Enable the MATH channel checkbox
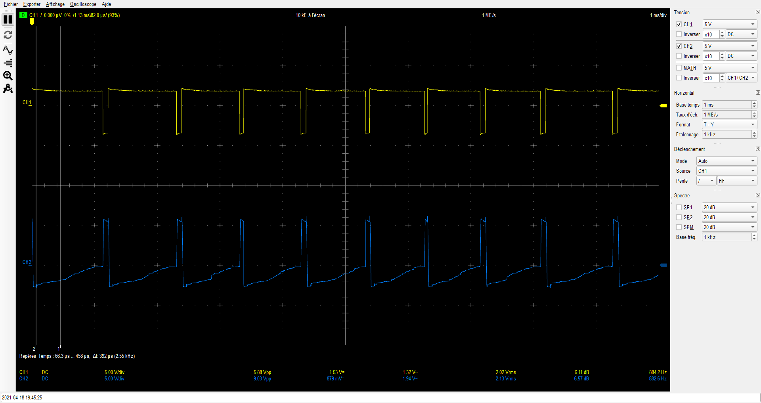This screenshot has height=403, width=761. click(679, 68)
